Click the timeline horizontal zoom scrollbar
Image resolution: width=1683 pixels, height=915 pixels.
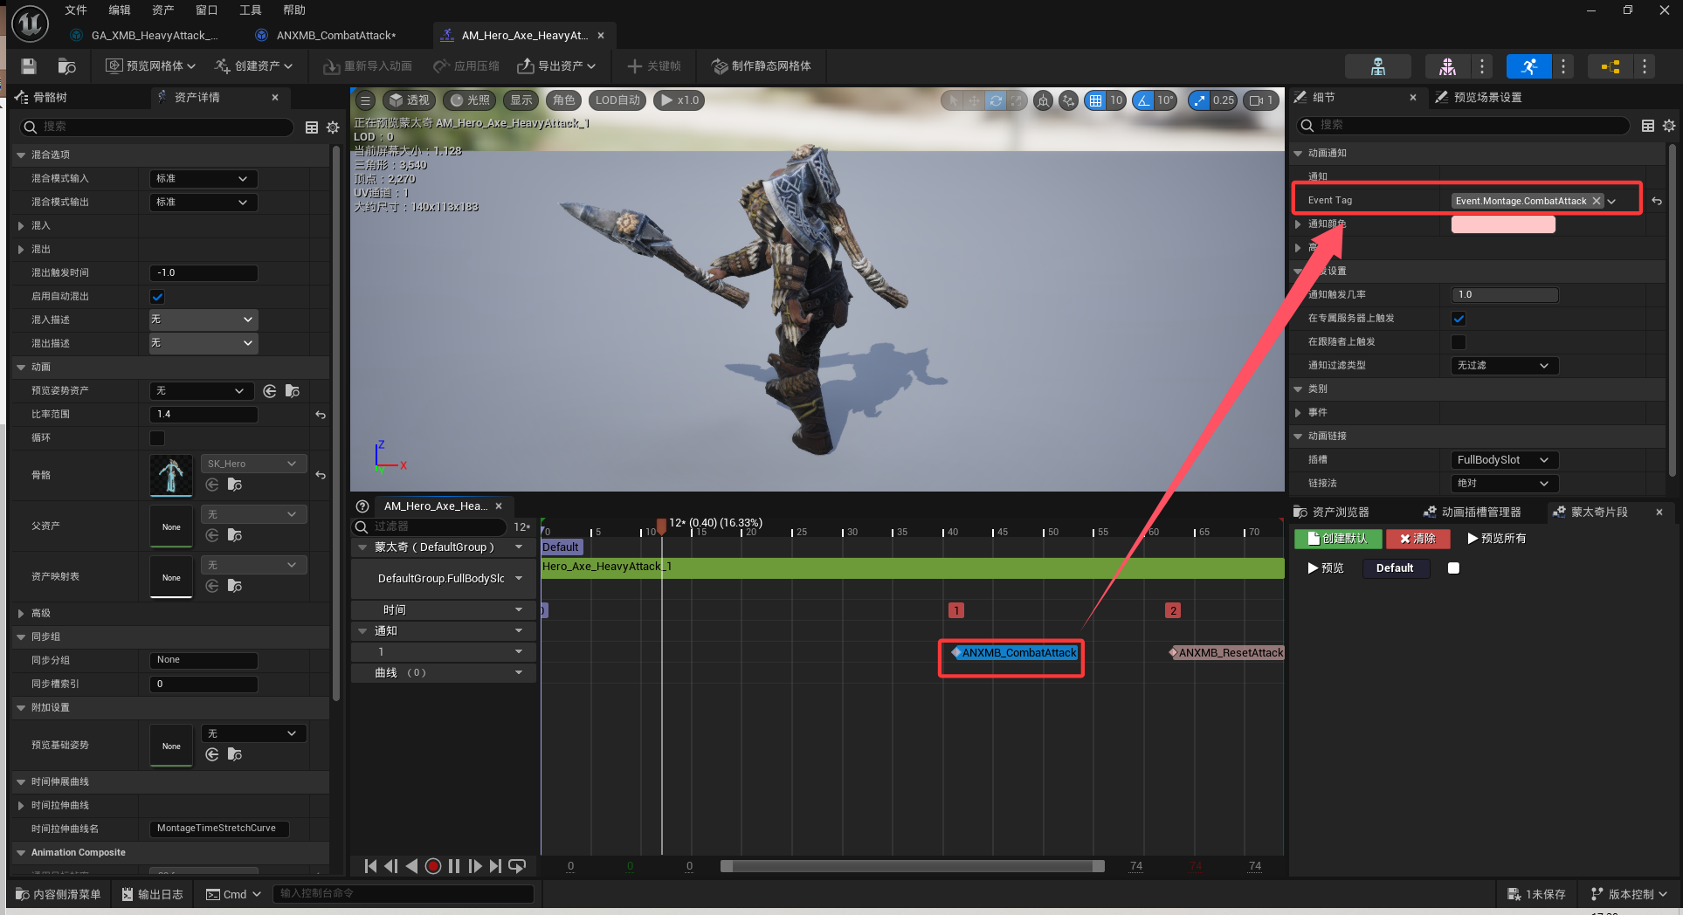[912, 866]
